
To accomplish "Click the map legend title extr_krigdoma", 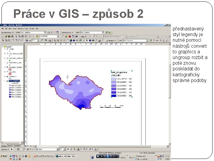I will [119, 72].
